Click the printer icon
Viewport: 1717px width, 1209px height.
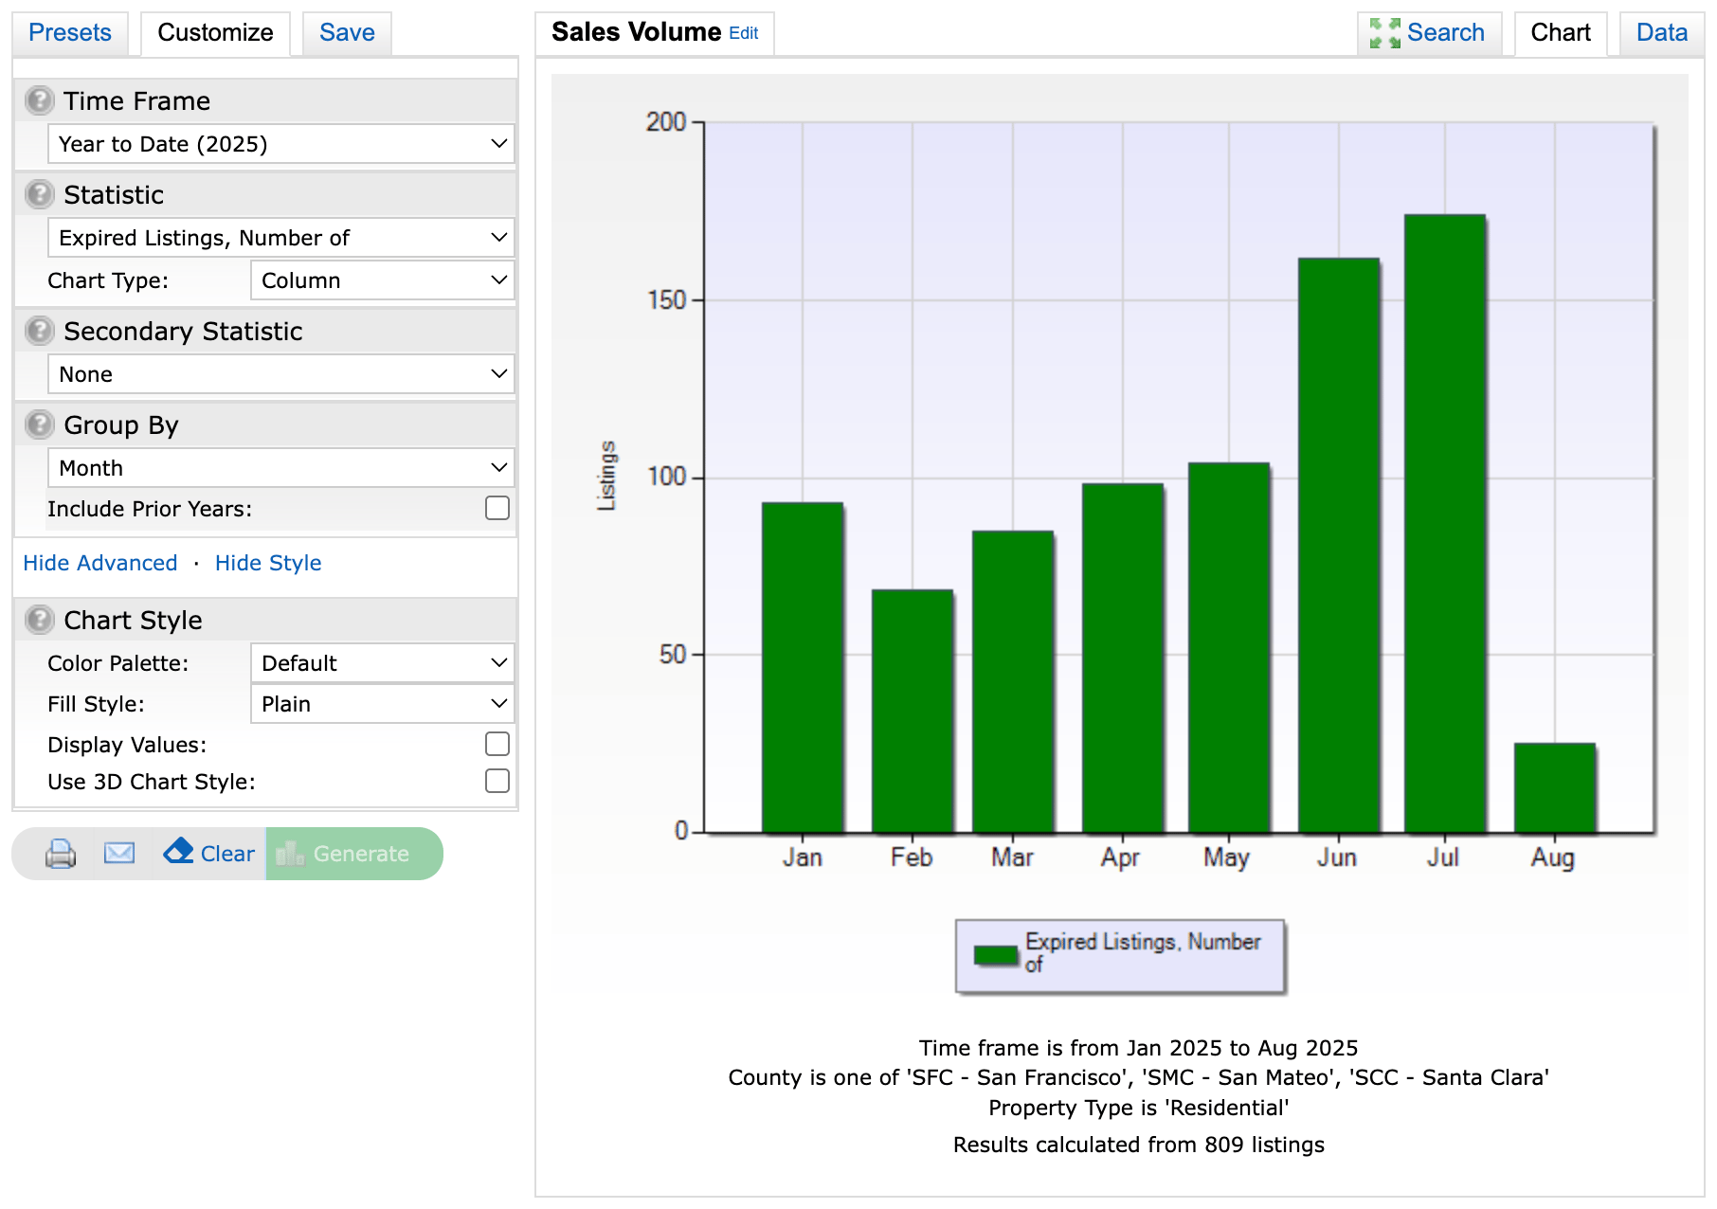[x=61, y=854]
